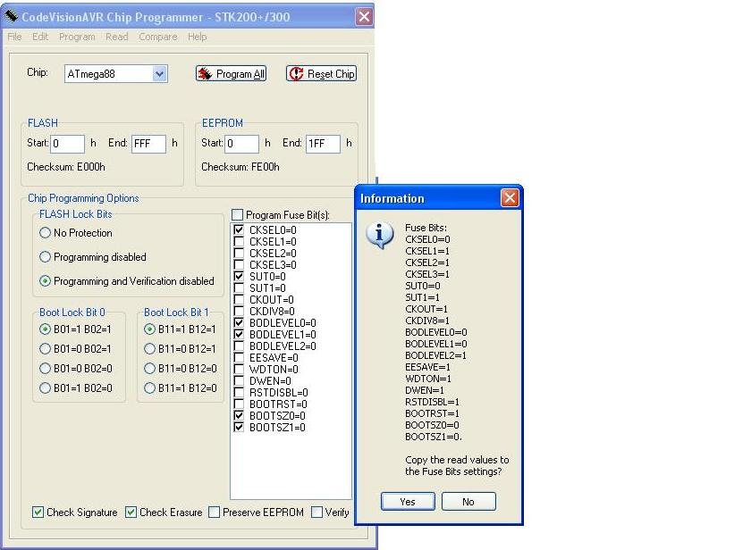Open the Program menu

point(77,37)
